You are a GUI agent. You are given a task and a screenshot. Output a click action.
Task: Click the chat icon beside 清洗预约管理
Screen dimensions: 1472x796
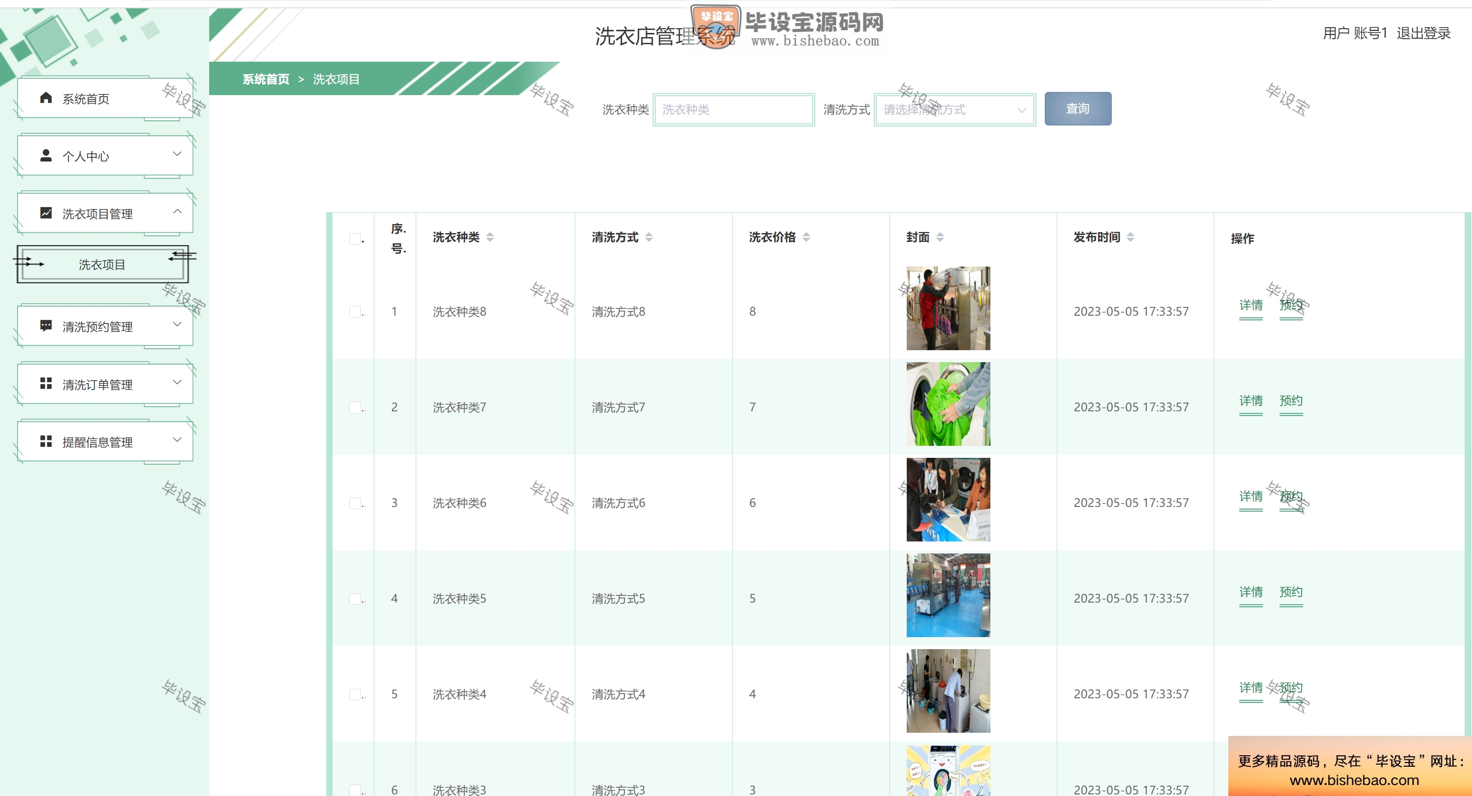click(x=47, y=326)
